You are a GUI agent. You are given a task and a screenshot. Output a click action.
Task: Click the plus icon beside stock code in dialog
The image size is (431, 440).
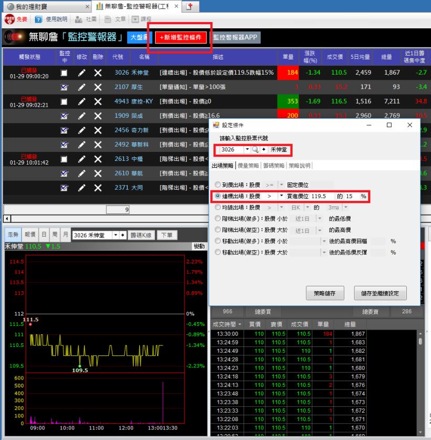[264, 150]
